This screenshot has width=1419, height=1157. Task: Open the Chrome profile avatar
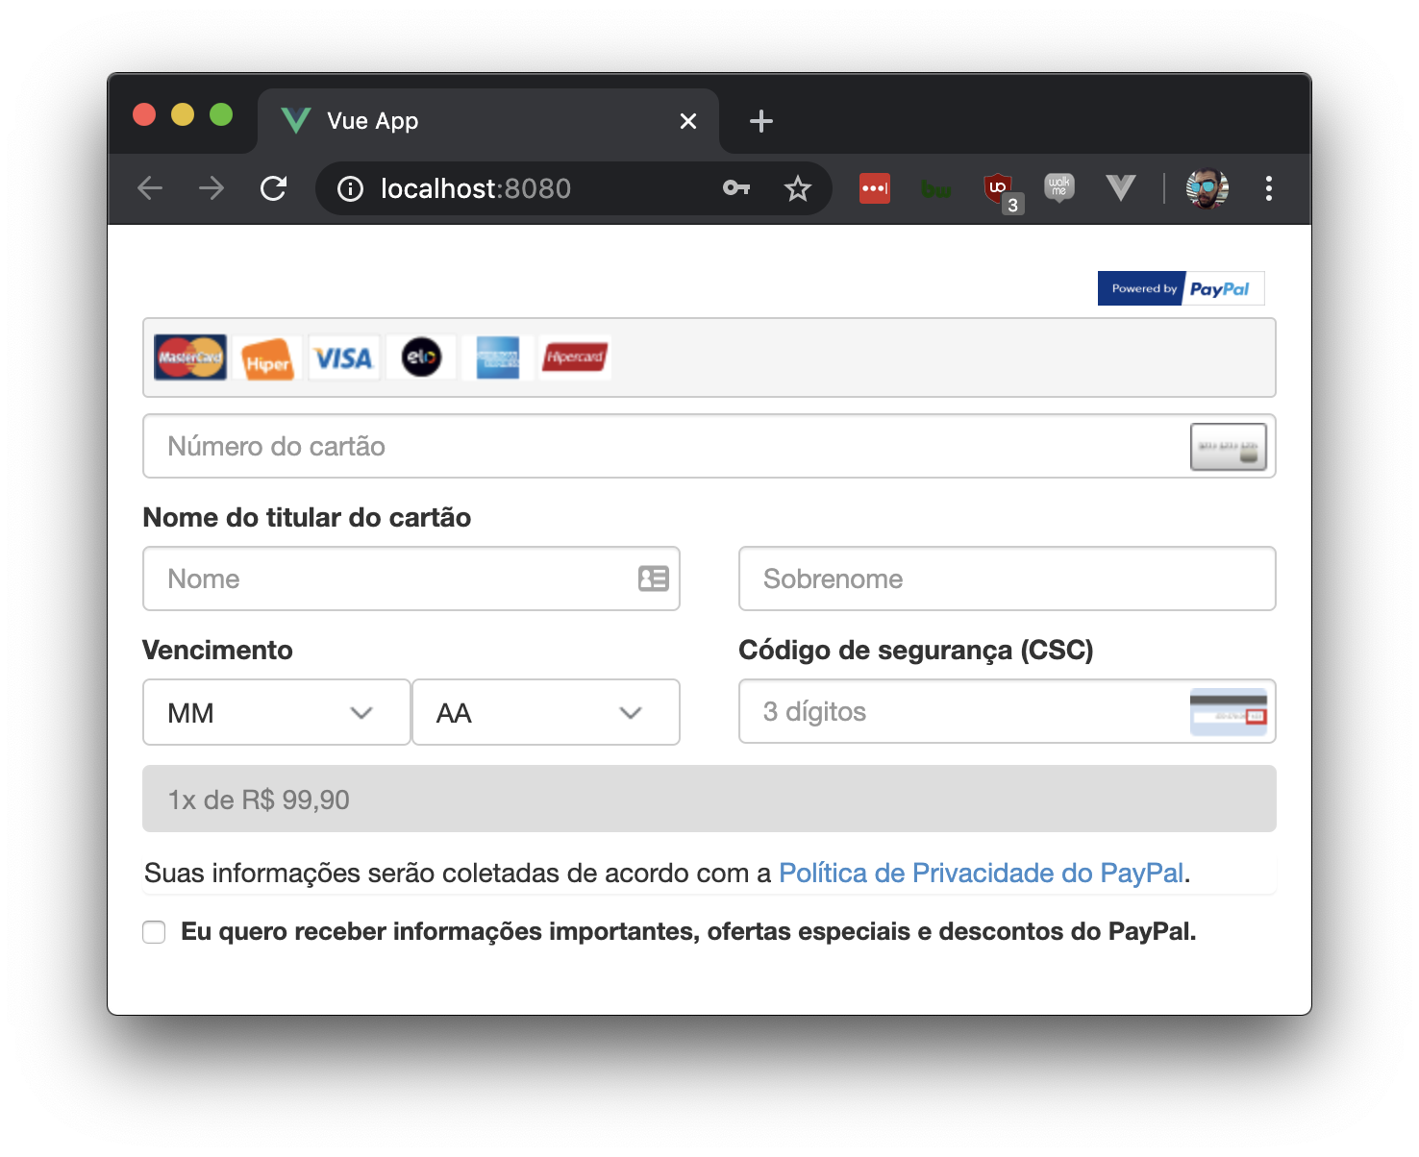(x=1207, y=188)
